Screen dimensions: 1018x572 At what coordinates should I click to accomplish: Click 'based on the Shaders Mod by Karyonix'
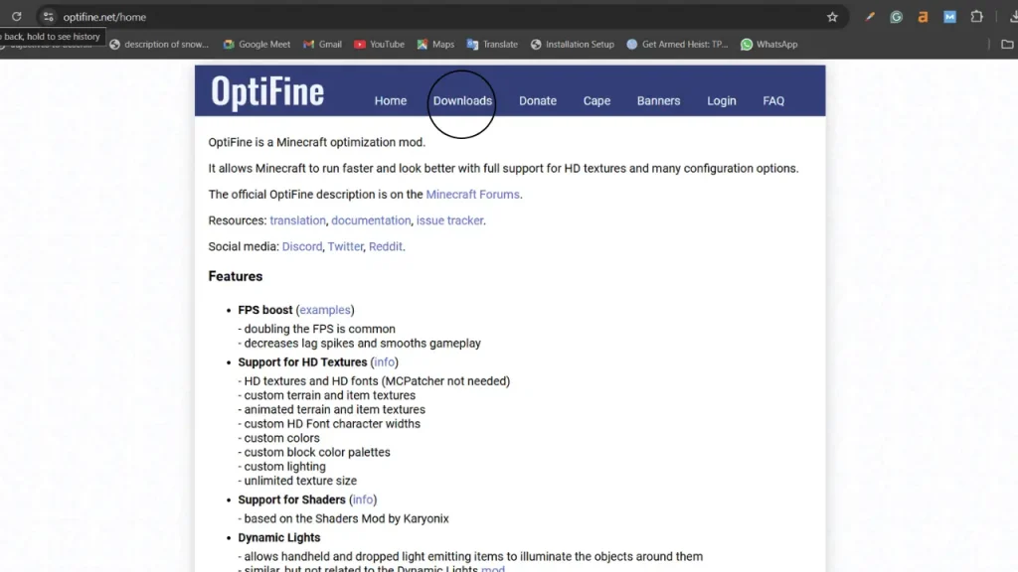tap(343, 518)
